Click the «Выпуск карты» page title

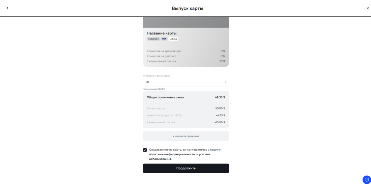click(188, 8)
